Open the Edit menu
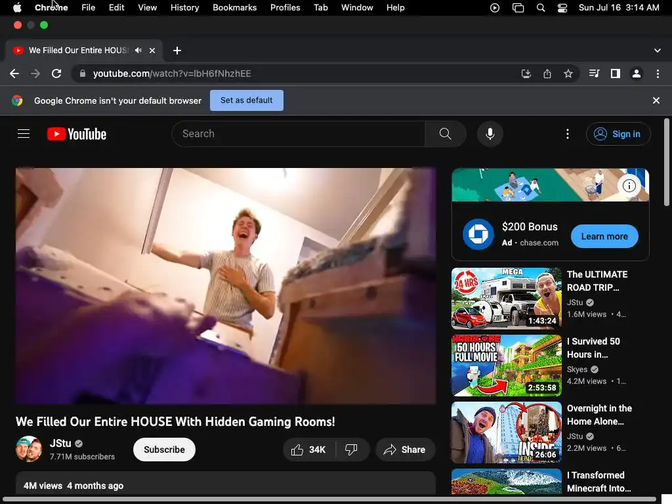The height and width of the screenshot is (504, 672). (116, 8)
